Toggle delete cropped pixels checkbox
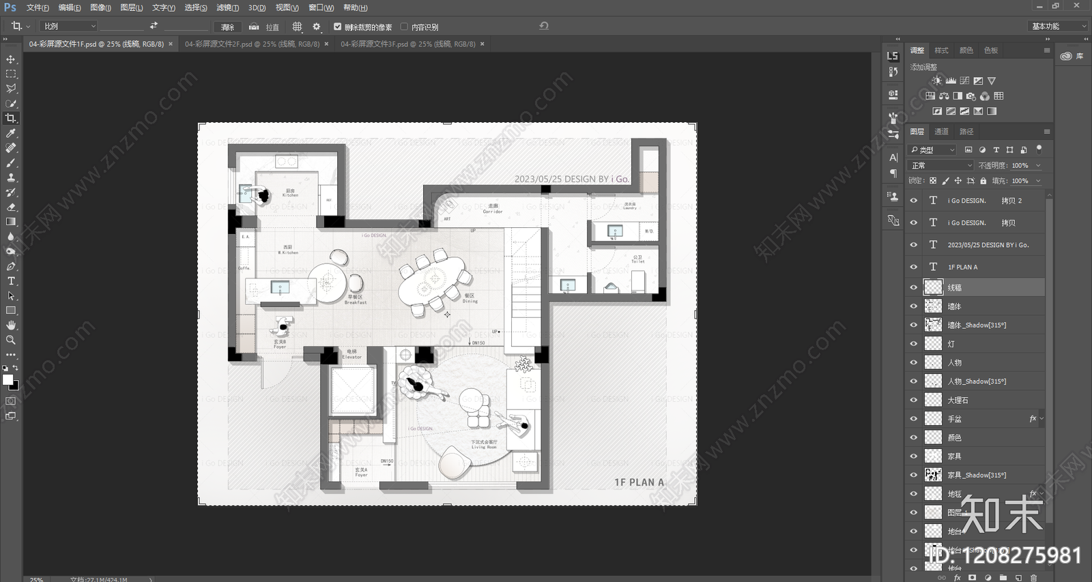 click(337, 27)
